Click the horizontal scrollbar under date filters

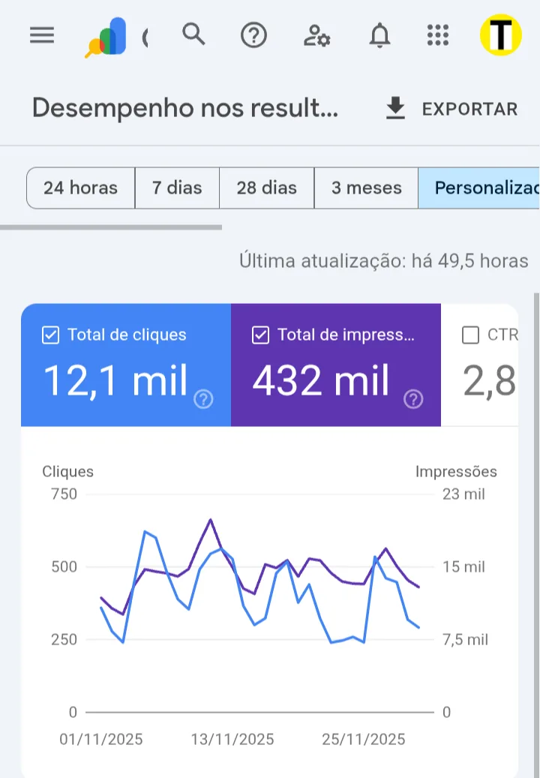pos(111,227)
